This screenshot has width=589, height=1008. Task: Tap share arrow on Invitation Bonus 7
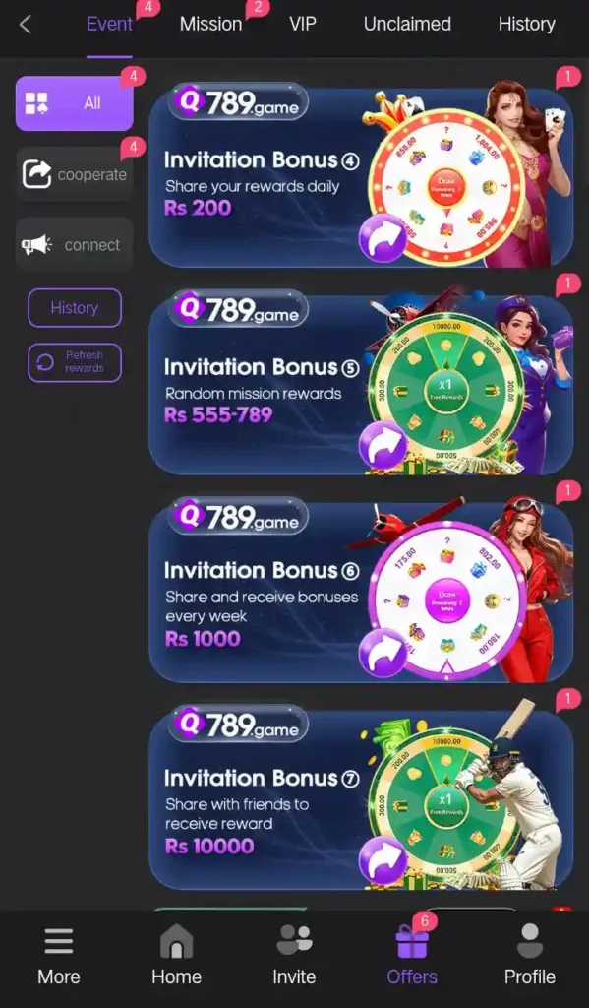click(383, 860)
